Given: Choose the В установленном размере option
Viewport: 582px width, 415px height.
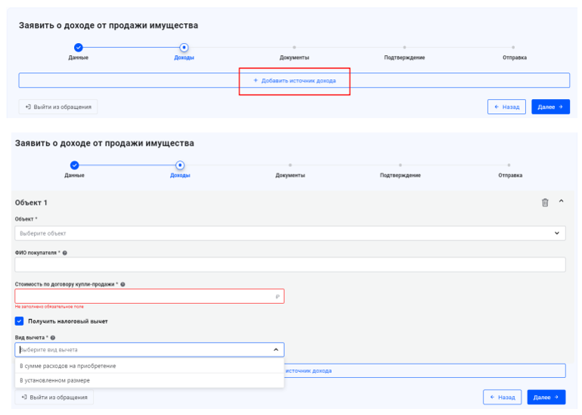Looking at the screenshot, I should pos(54,380).
